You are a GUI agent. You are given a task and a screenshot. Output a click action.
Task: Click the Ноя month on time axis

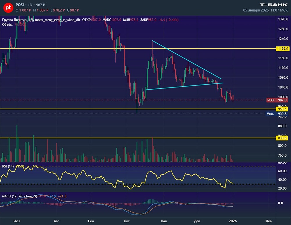coord(164,221)
